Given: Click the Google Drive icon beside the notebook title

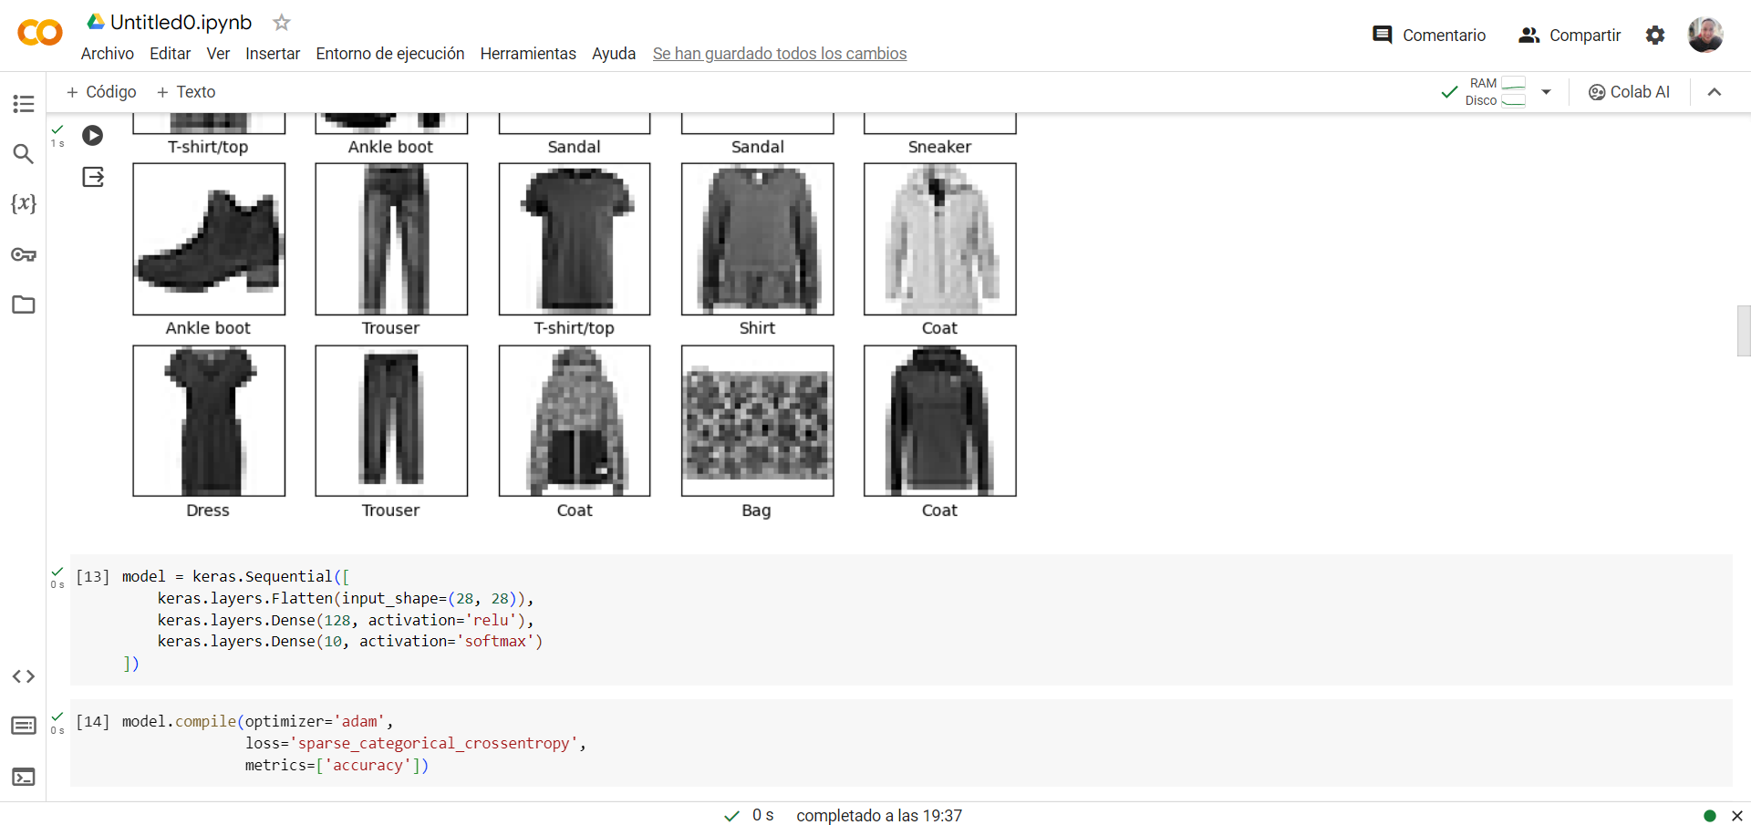Looking at the screenshot, I should click(x=95, y=21).
